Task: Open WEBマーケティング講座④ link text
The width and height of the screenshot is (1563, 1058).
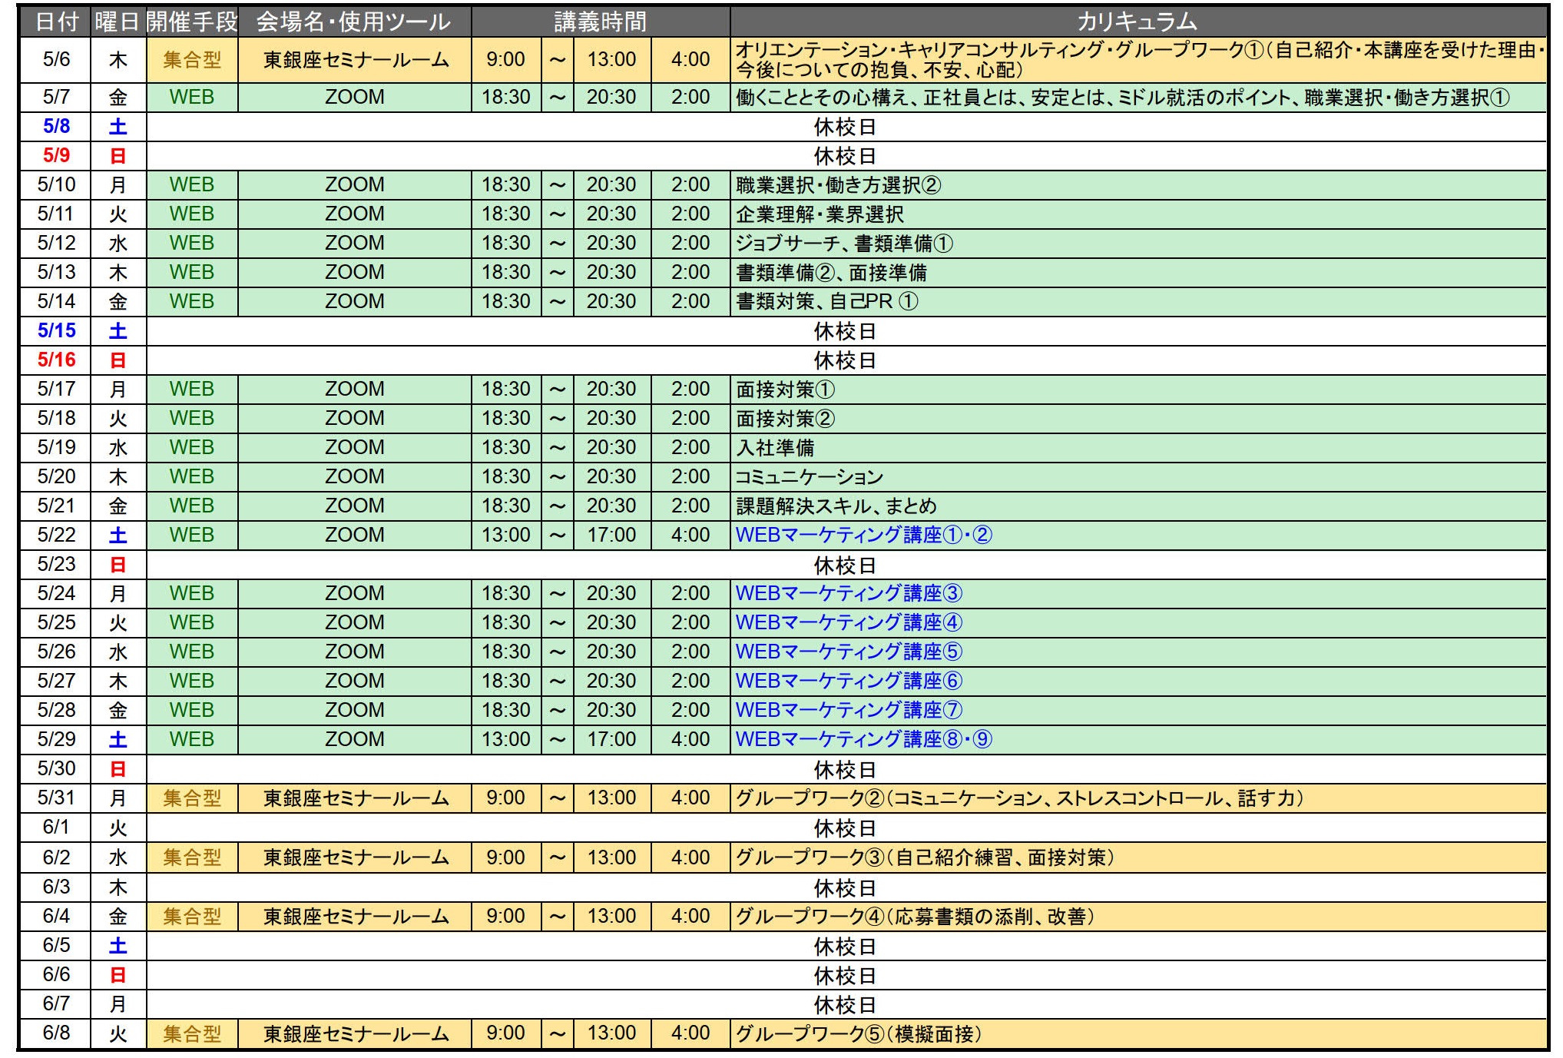Action: (x=849, y=623)
